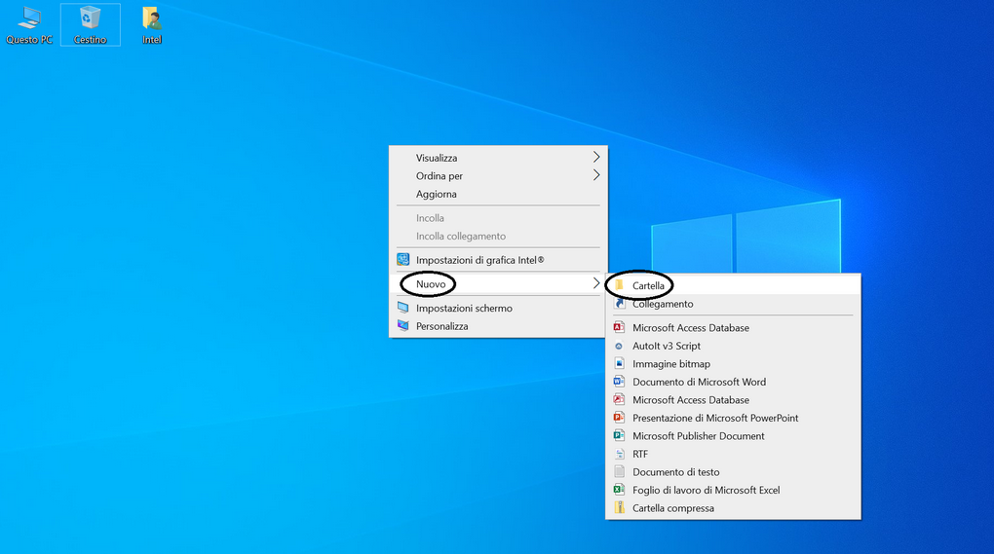Create Foglio di lavoro di Microsoft Excel
This screenshot has width=994, height=554.
coord(734,490)
